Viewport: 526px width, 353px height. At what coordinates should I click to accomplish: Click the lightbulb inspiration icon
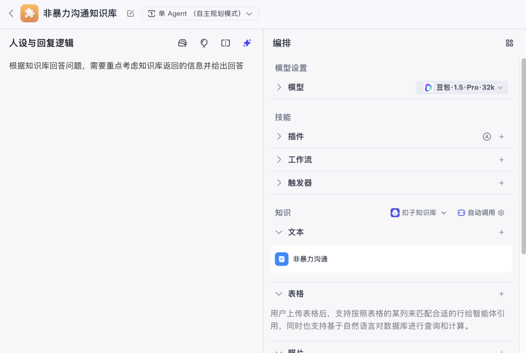pyautogui.click(x=204, y=43)
